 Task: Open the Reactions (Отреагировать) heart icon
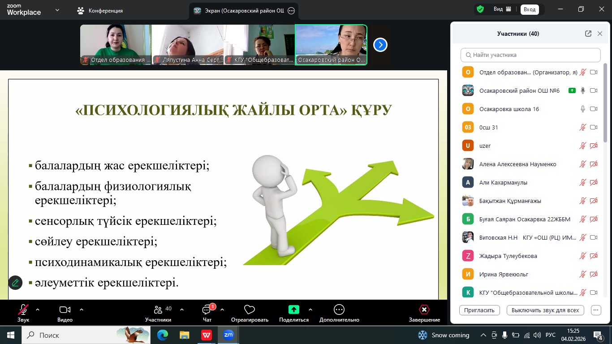[x=250, y=310]
